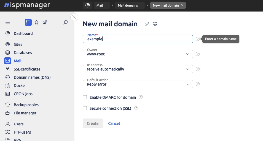263x141 pixels.
Task: Click the Cancel link
Action: click(x=114, y=123)
